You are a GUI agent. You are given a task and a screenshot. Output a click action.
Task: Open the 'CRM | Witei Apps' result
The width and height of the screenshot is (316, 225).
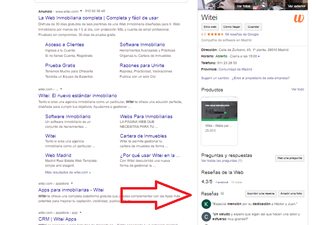point(57,219)
